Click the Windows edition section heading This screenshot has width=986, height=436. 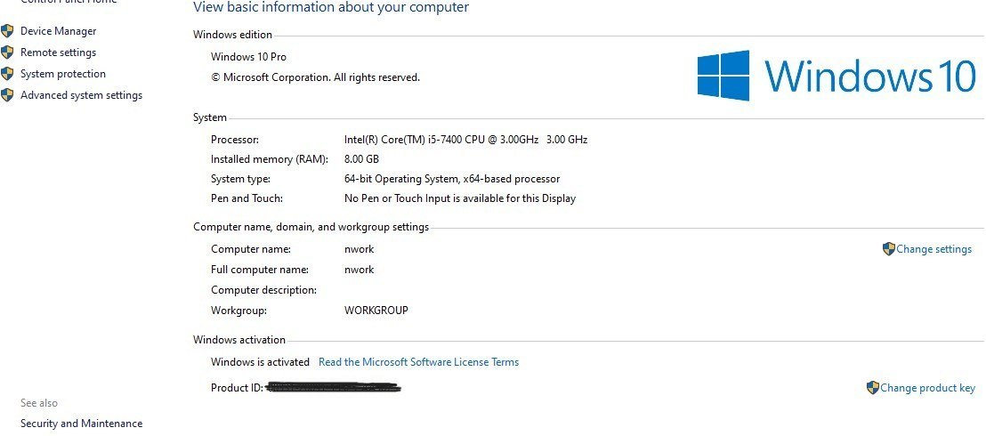click(x=232, y=35)
